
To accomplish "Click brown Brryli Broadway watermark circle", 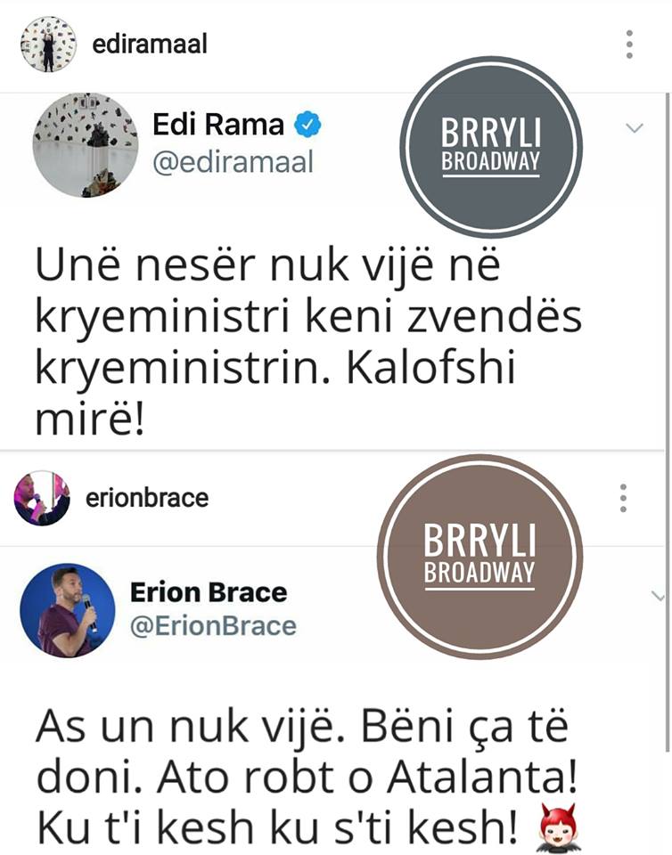I will 479,557.
